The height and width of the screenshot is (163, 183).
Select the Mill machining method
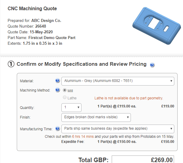[65, 90]
